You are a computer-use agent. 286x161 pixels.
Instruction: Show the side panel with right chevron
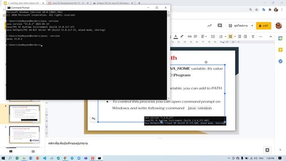click(280, 150)
